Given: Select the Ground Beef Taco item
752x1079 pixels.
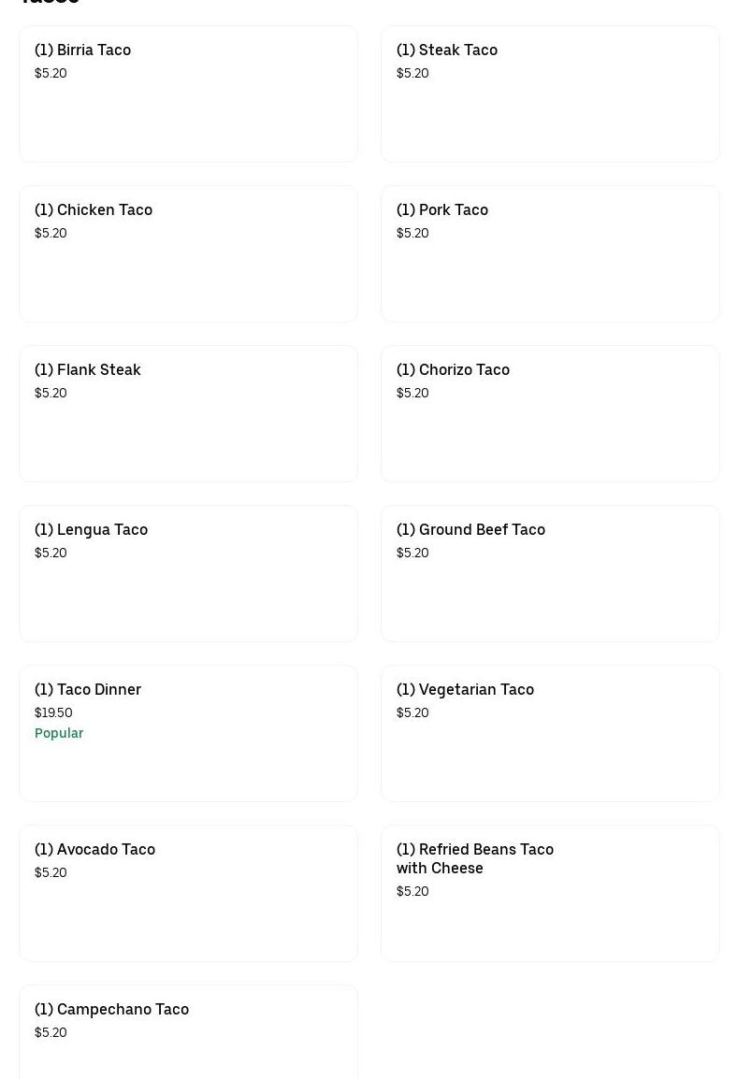Looking at the screenshot, I should tap(550, 573).
